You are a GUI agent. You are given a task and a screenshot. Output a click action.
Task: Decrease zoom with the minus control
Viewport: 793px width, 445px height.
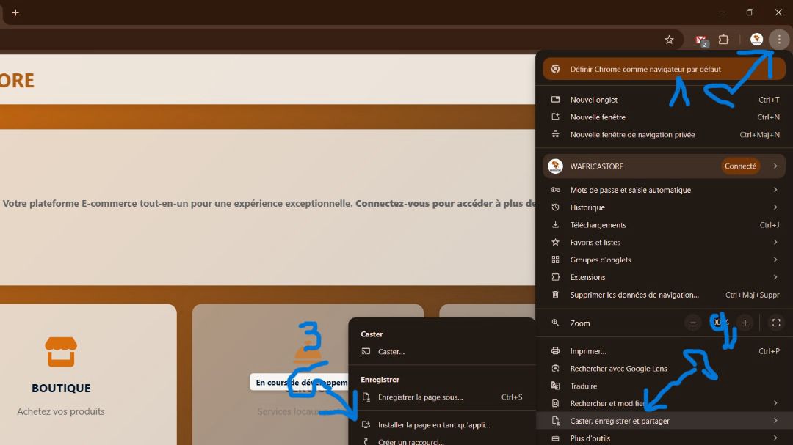(x=692, y=323)
